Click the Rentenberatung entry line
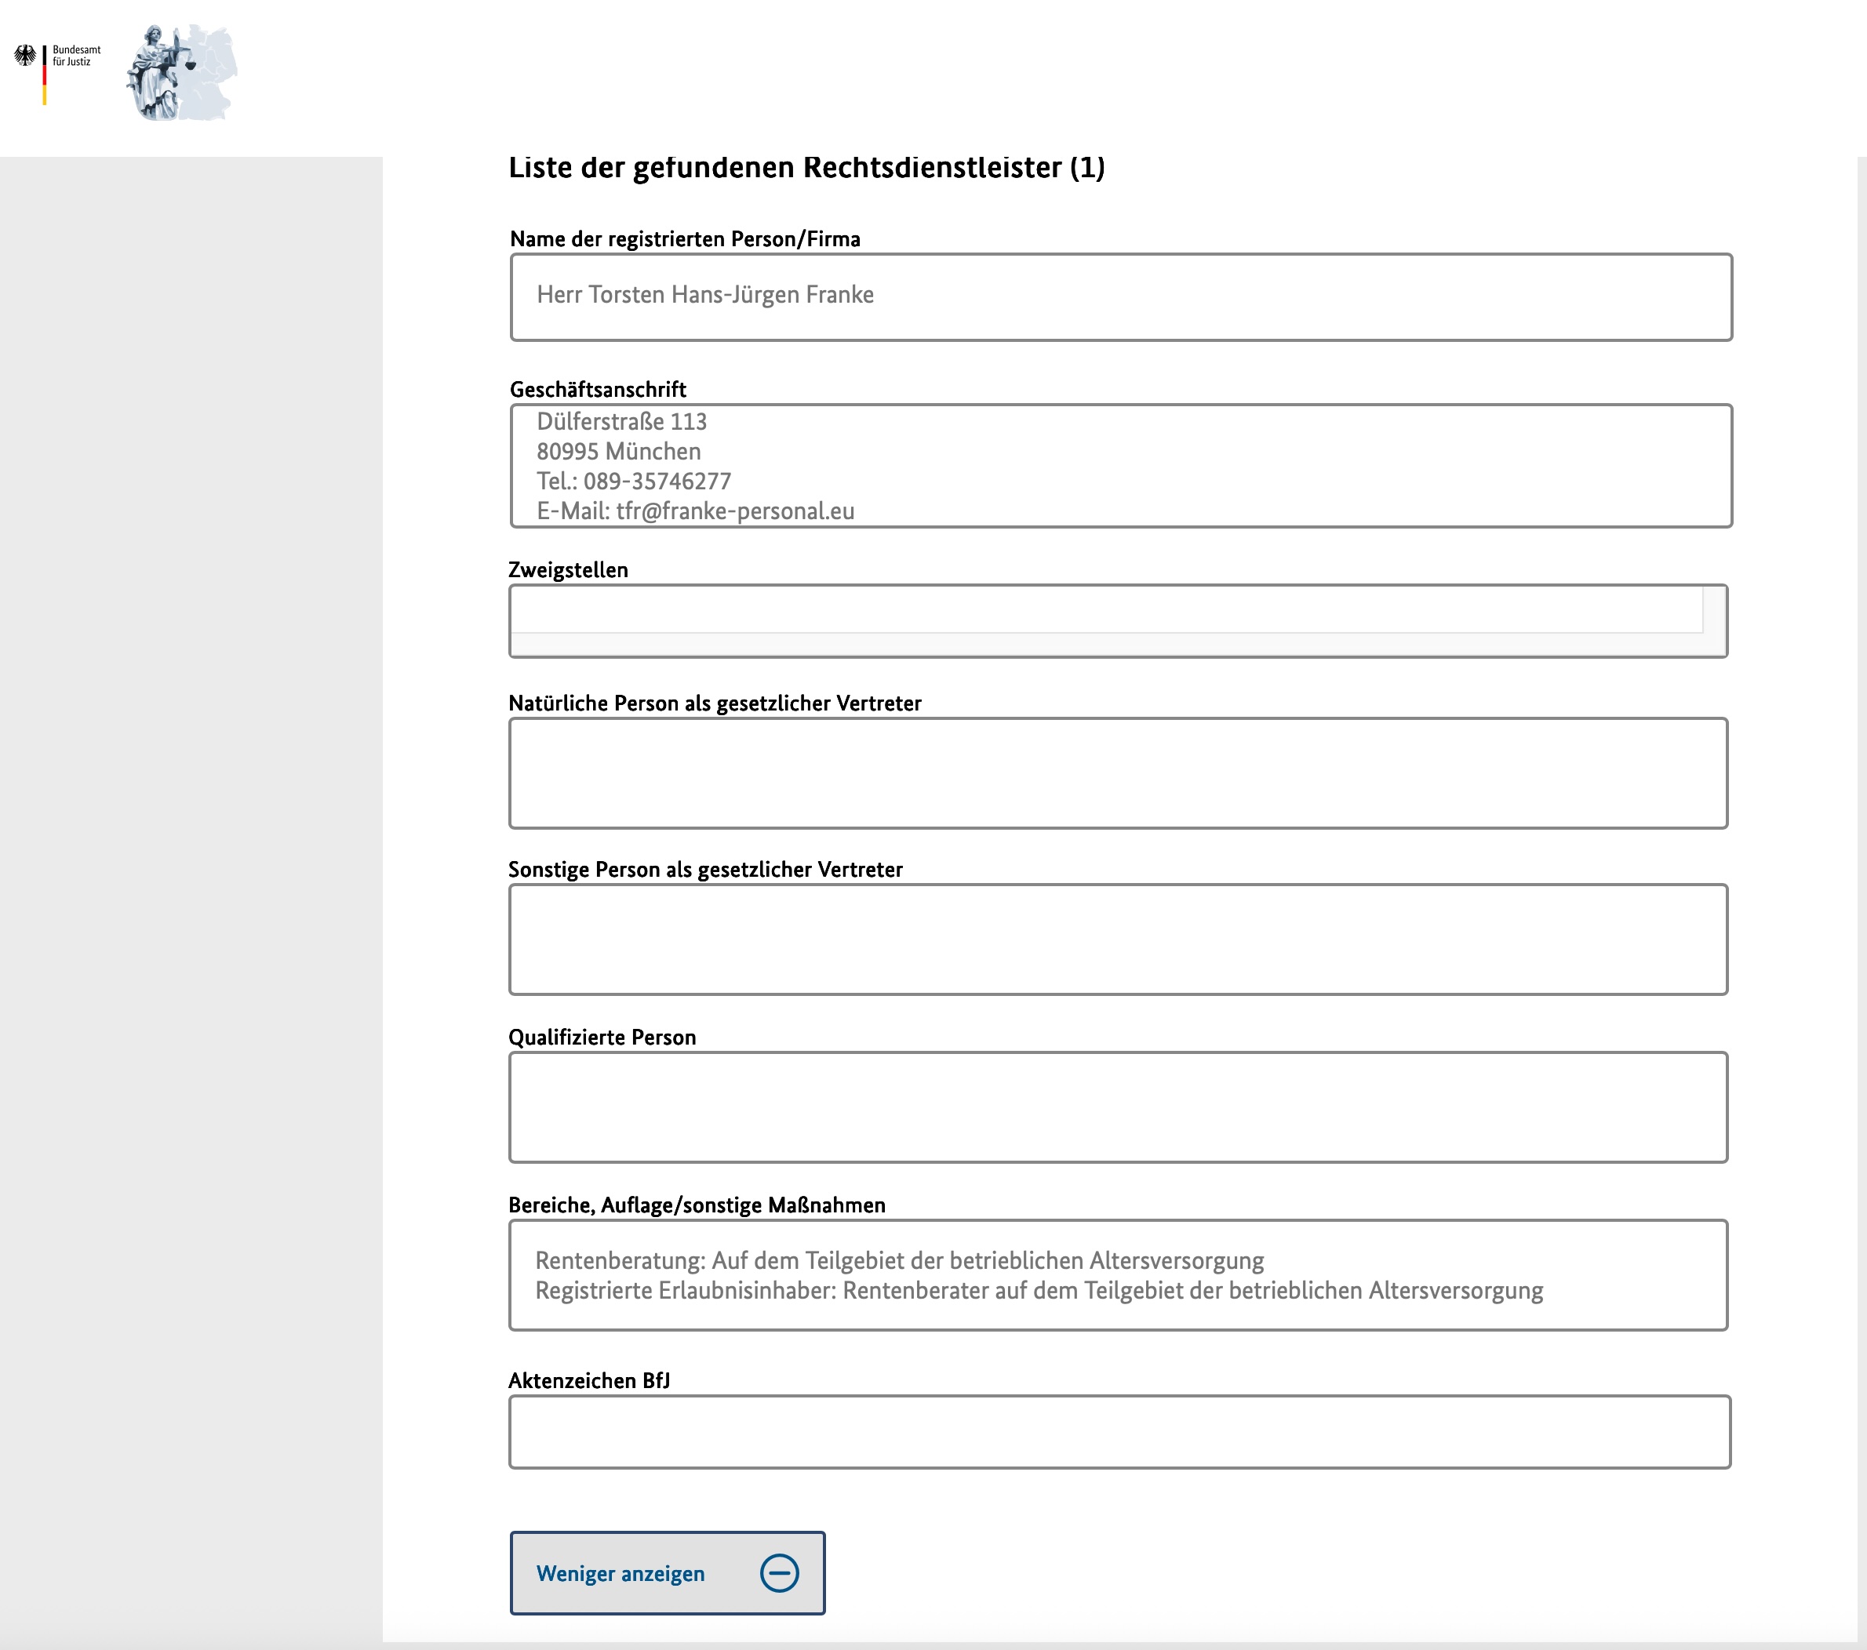 click(x=899, y=1260)
